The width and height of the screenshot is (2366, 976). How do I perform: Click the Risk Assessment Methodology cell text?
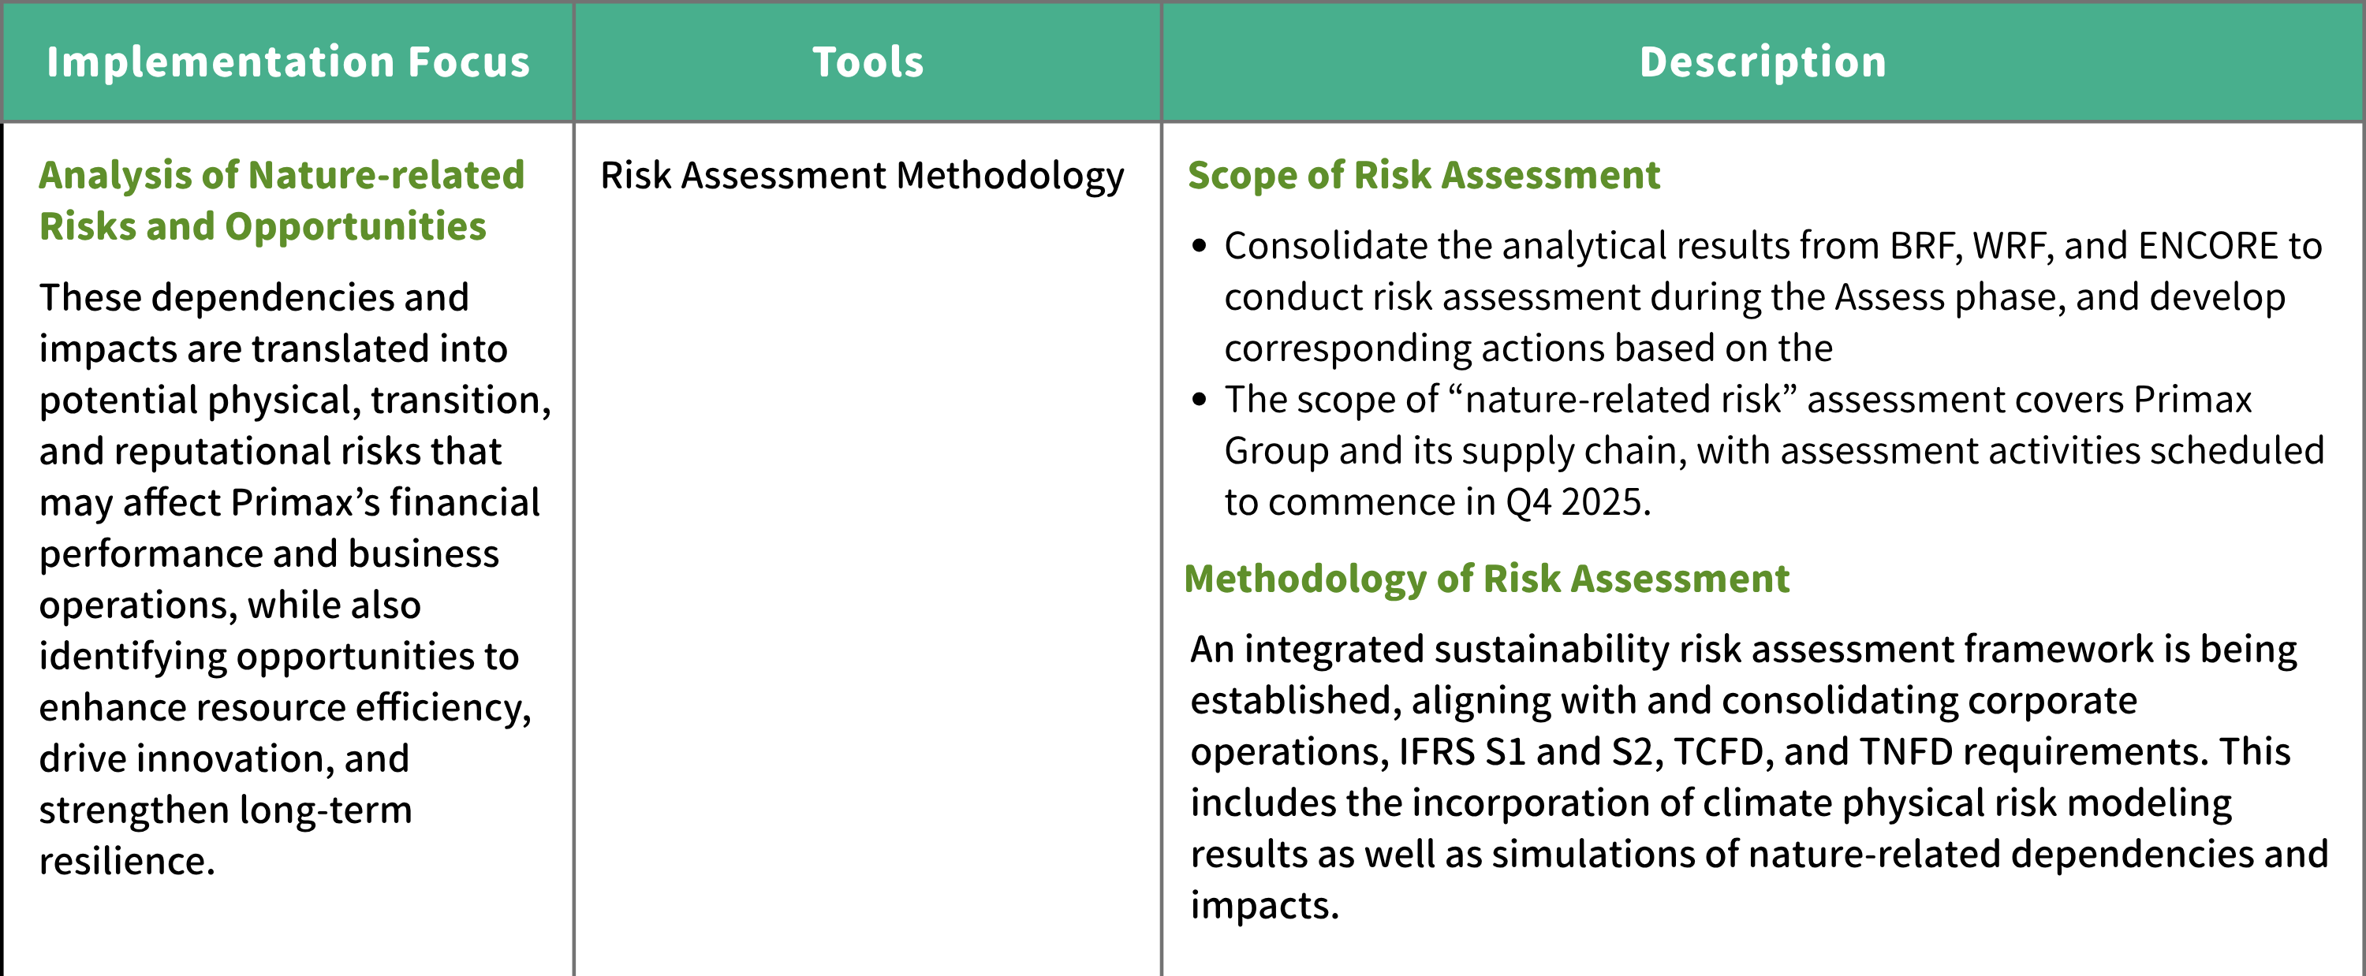[x=861, y=177]
